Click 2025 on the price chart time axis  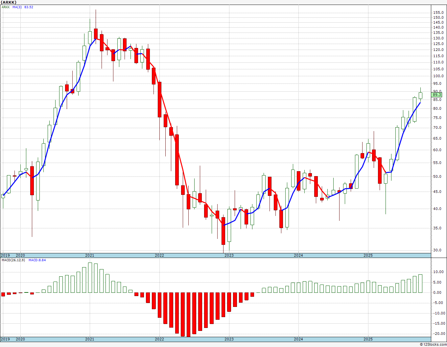click(368, 255)
